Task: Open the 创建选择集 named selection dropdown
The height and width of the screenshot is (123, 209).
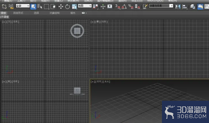Action: pos(161,6)
